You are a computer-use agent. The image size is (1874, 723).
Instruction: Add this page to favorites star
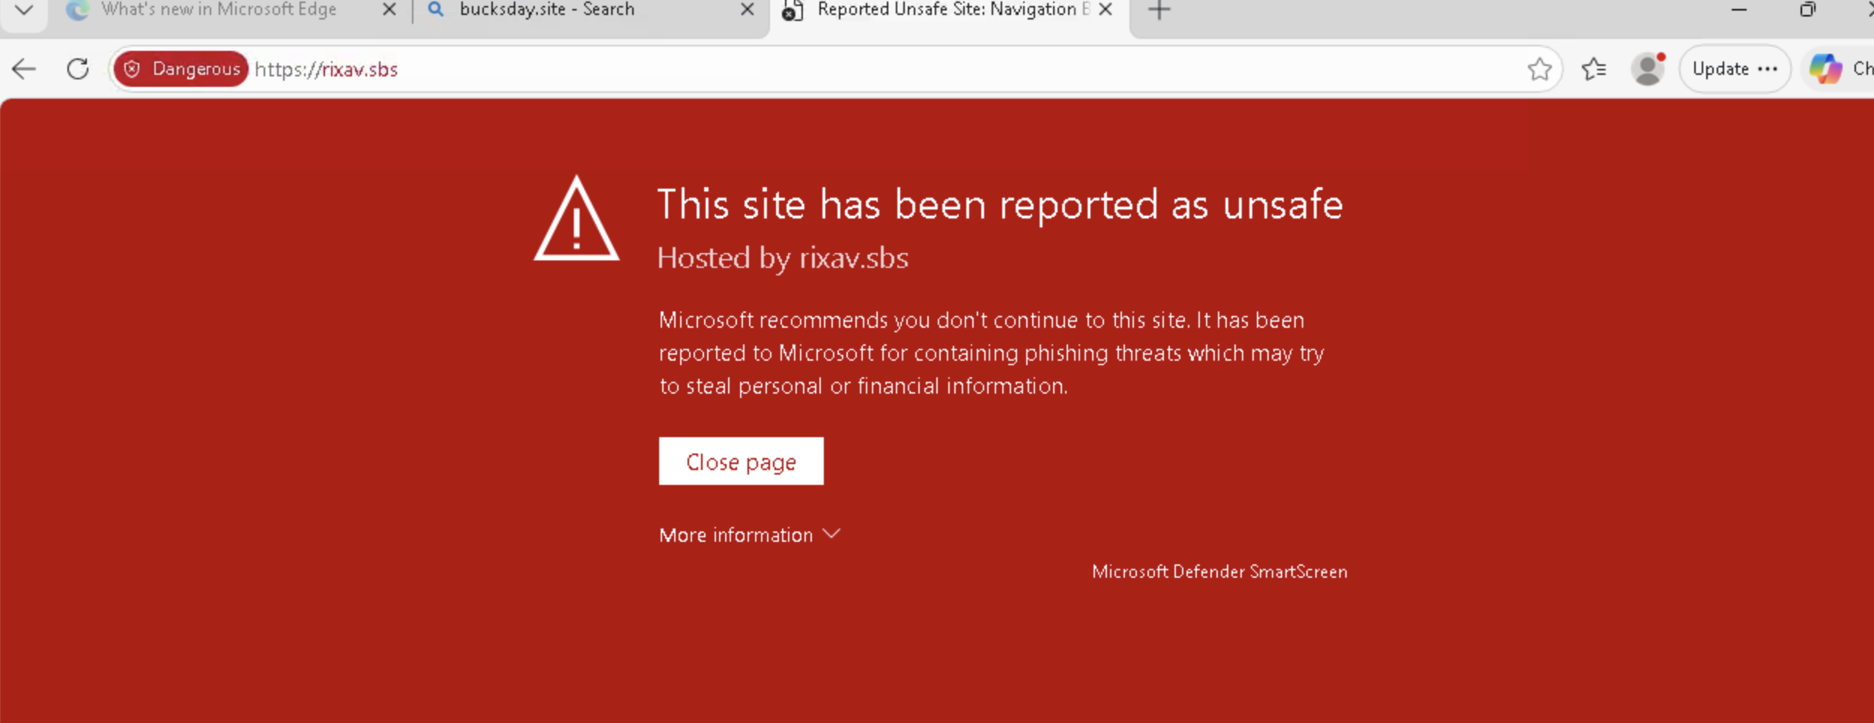pyautogui.click(x=1539, y=70)
